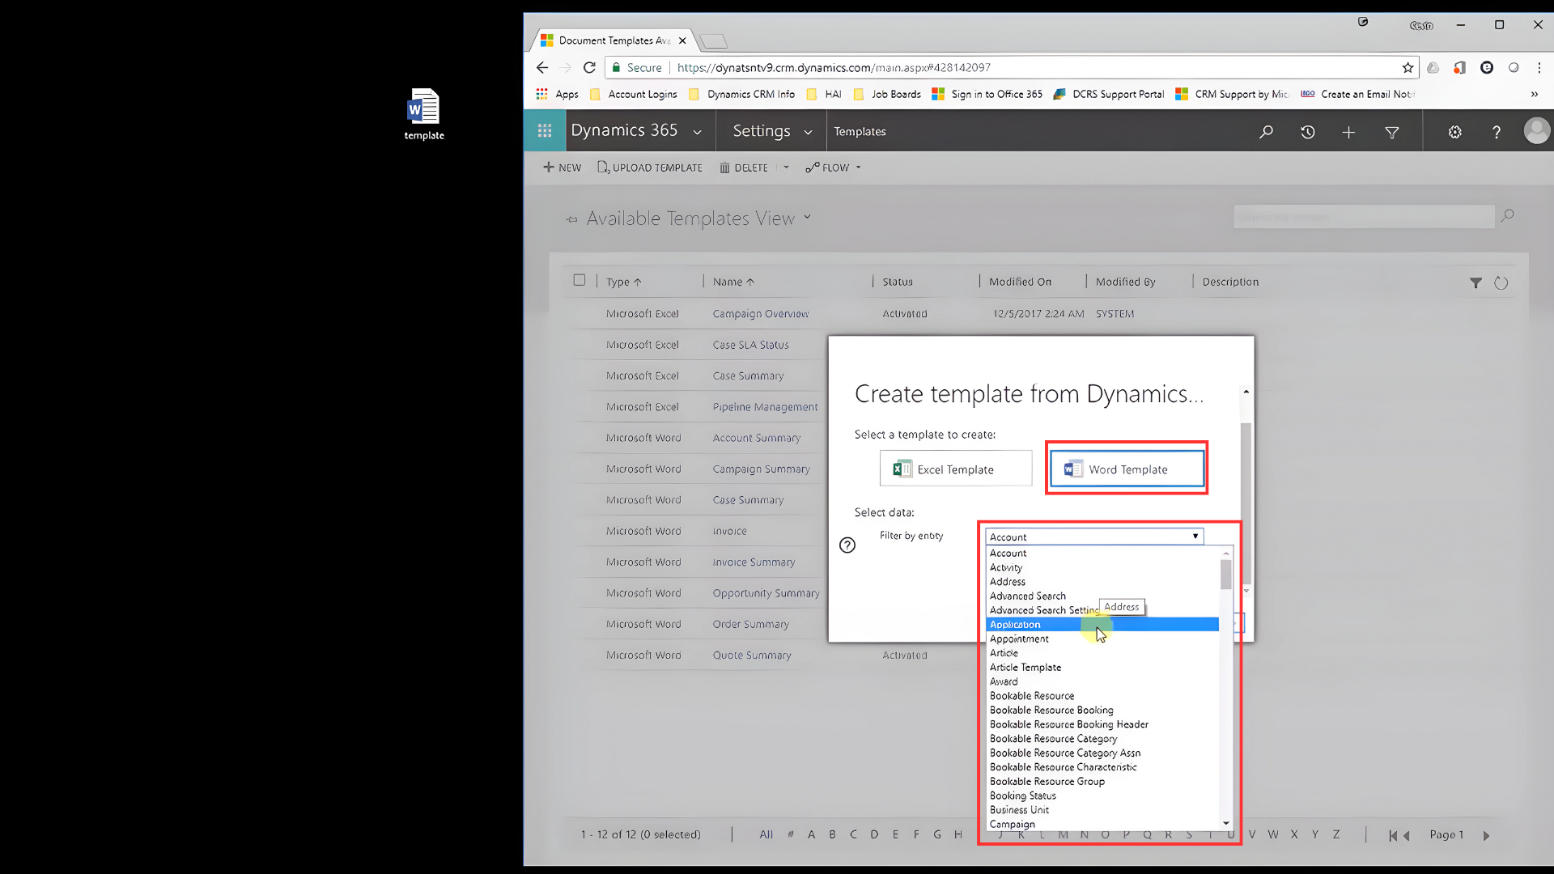The width and height of the screenshot is (1554, 874).
Task: Show more bookmarks overflow chevron
Action: click(x=1534, y=94)
